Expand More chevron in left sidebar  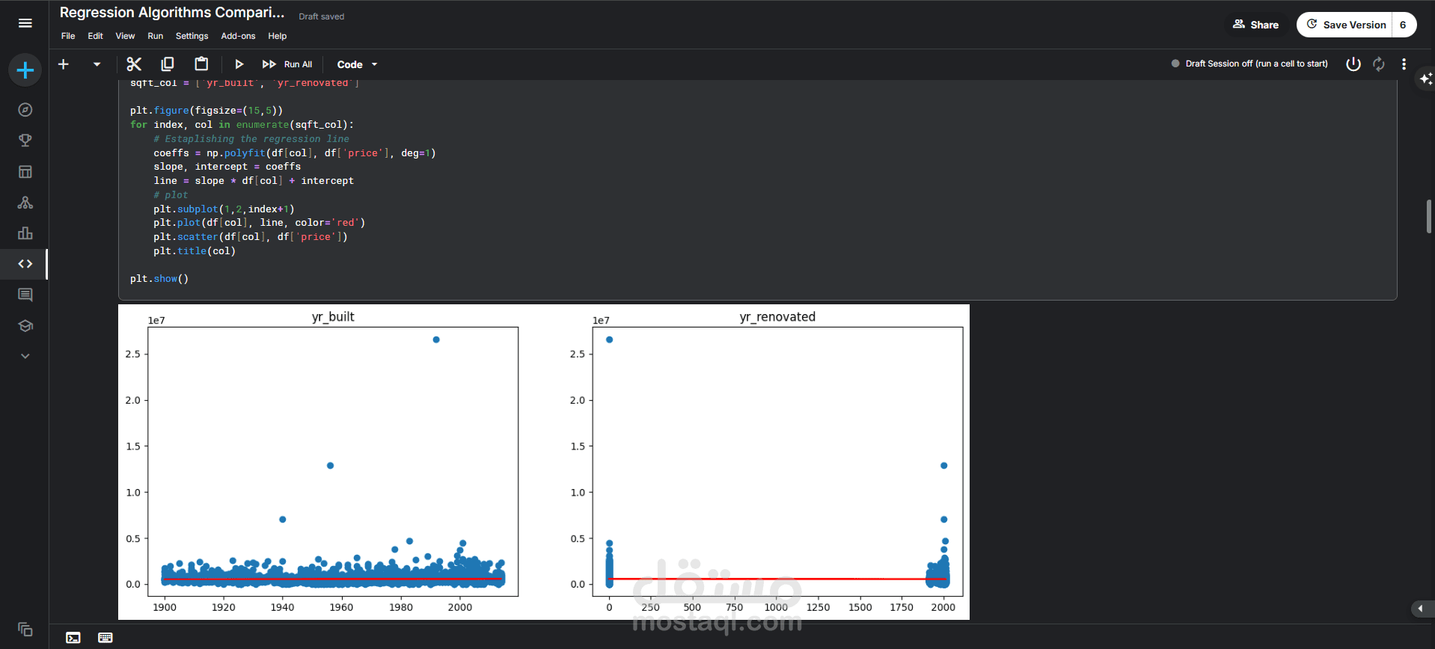25,356
